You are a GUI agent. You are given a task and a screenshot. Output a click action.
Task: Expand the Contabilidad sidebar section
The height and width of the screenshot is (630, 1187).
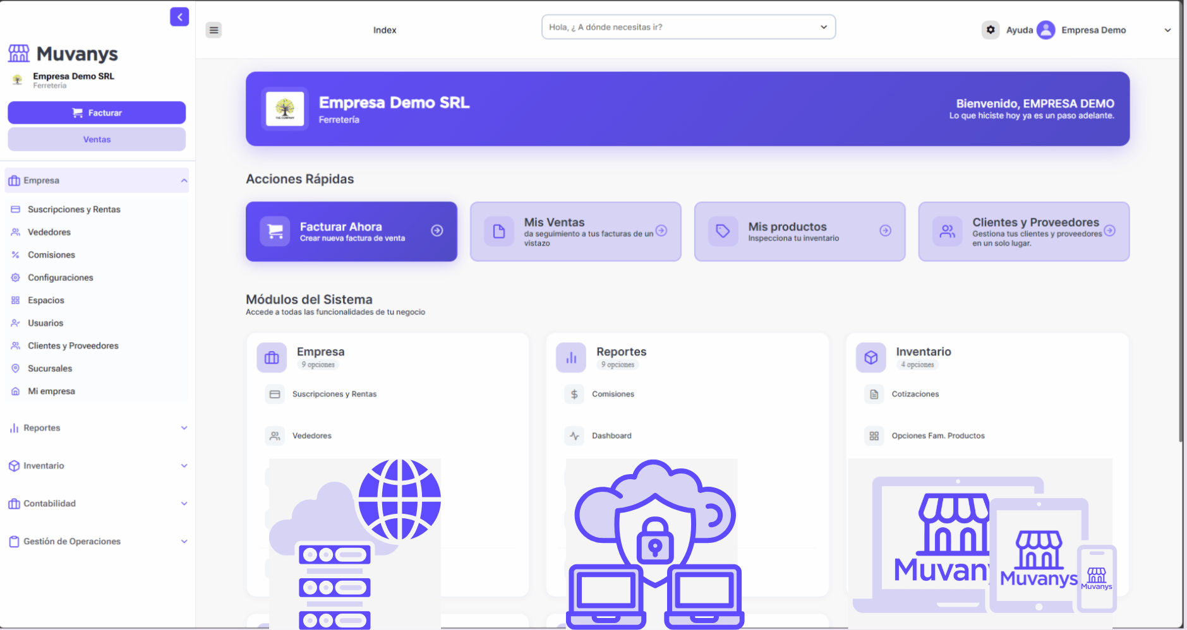point(97,504)
